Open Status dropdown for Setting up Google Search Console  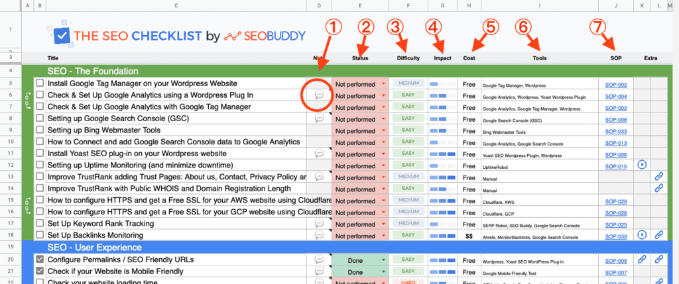[x=384, y=119]
